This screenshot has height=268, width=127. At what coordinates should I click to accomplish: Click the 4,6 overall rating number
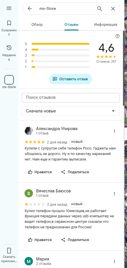106,48
